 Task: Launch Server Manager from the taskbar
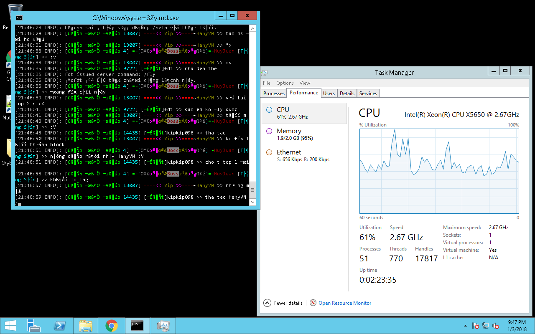pos(33,326)
